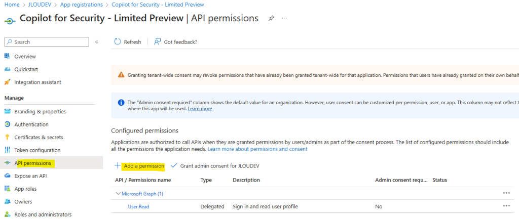Screen dimensions: 519x220
Task: Collapse the sidebar with double chevron
Action: pos(97,42)
